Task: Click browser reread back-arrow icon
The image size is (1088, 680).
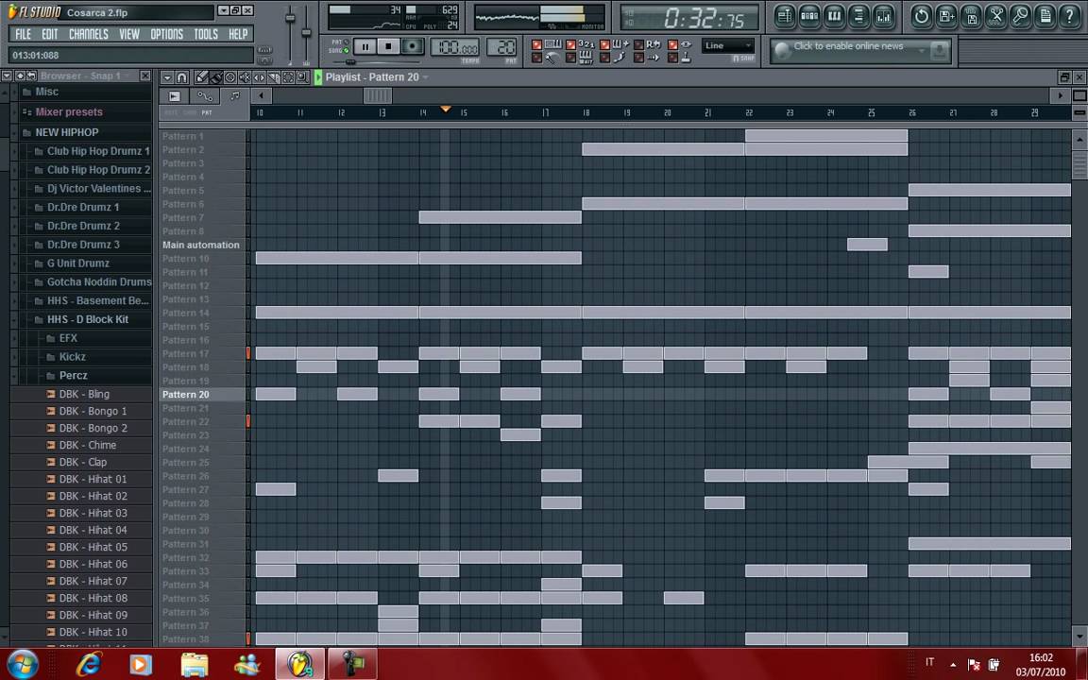Action: pyautogui.click(x=31, y=76)
